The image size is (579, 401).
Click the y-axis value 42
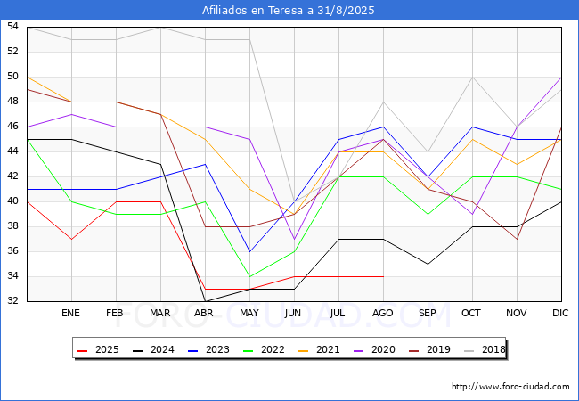pyautogui.click(x=13, y=176)
